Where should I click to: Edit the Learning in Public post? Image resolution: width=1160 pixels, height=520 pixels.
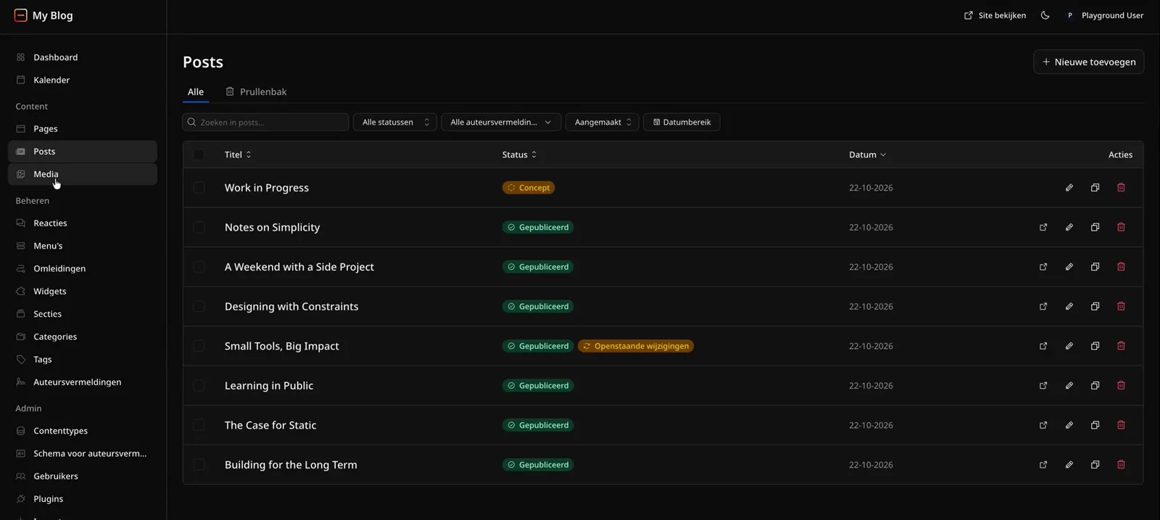pyautogui.click(x=1069, y=386)
